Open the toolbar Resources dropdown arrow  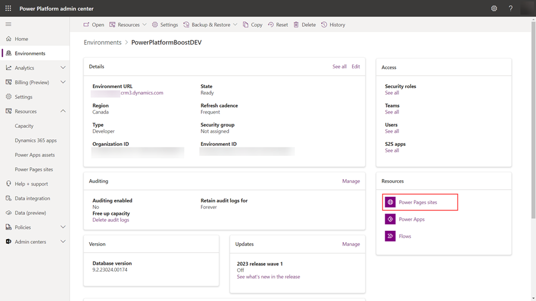[145, 24]
